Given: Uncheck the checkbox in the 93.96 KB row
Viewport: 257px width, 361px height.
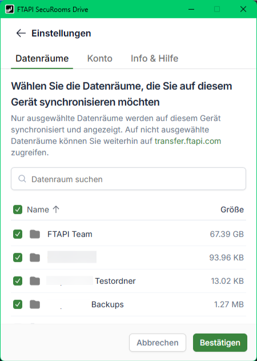Looking at the screenshot, I should (x=18, y=258).
